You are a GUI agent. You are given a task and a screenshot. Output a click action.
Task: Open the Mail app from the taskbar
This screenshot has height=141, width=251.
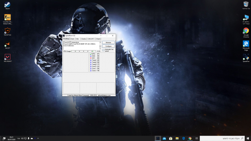coord(164,138)
